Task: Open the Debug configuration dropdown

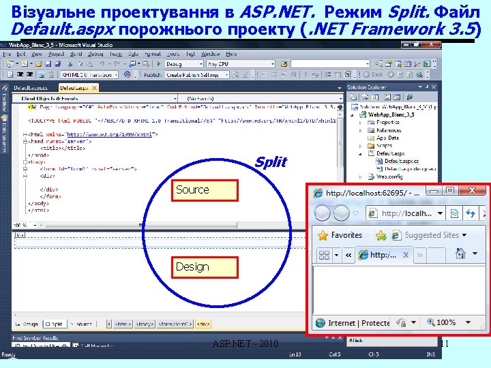Action: (x=201, y=64)
